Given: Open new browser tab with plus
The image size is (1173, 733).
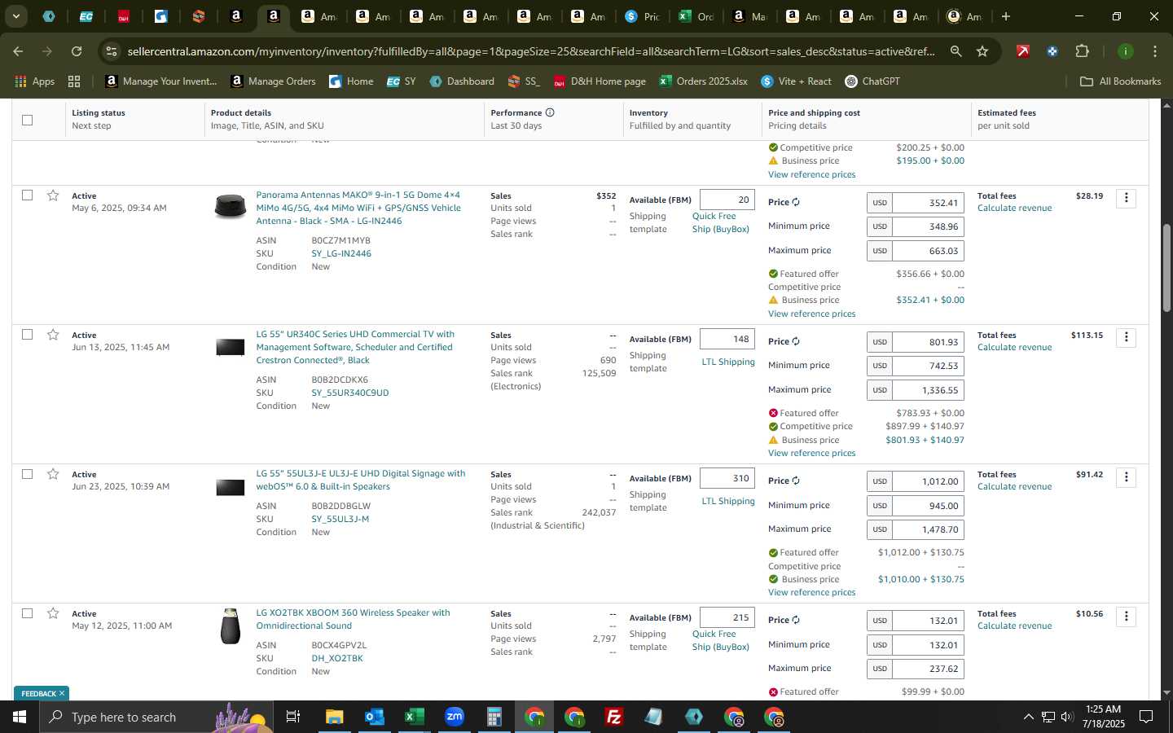Looking at the screenshot, I should pos(1006,16).
